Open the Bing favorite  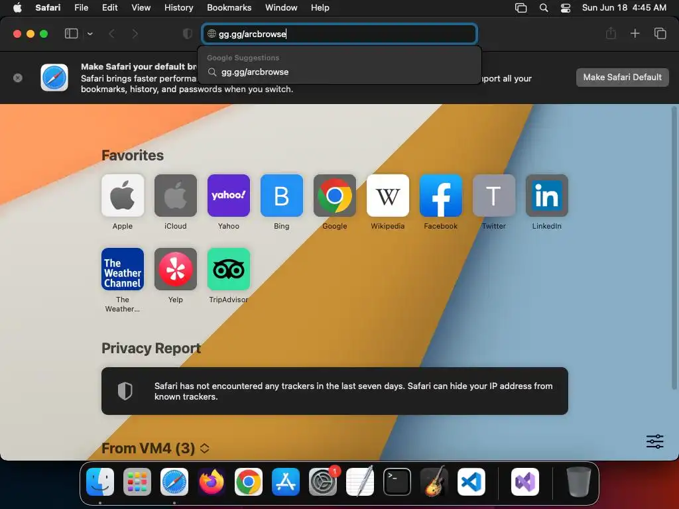click(x=281, y=196)
